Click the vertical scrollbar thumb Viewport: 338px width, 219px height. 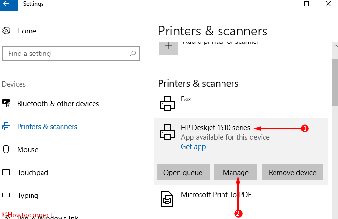coord(335,83)
